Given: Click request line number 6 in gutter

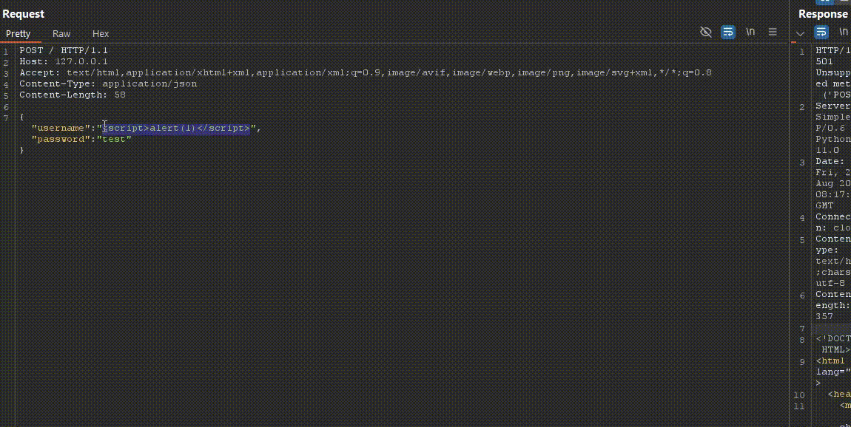Looking at the screenshot, I should pyautogui.click(x=6, y=106).
